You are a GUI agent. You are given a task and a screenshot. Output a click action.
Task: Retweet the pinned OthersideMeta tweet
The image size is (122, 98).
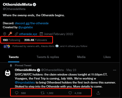43,93
